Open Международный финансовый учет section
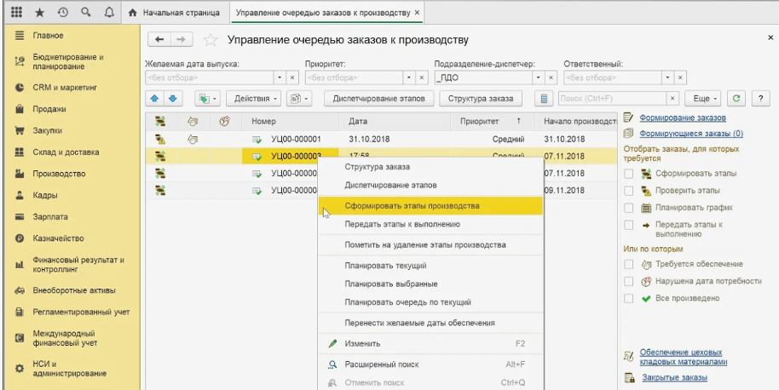Viewport: 779px width, 390px height. 65,338
